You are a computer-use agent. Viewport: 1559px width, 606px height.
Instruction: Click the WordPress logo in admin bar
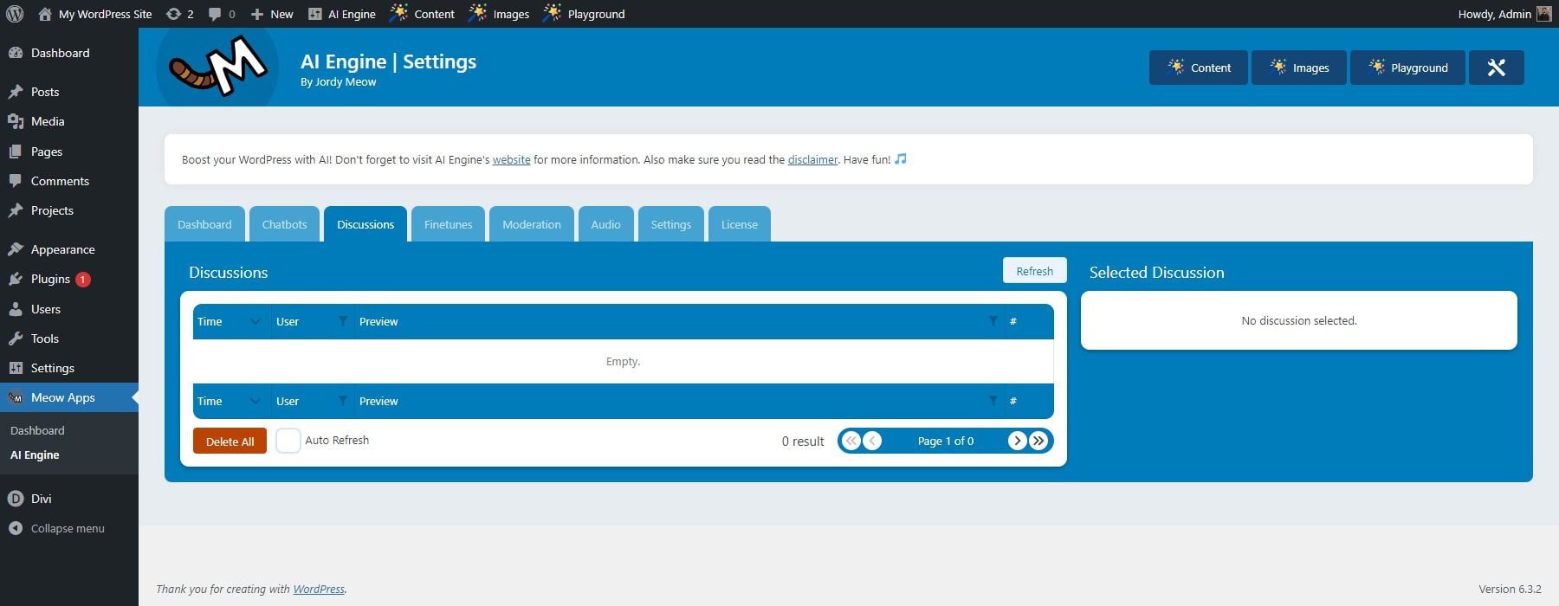tap(14, 14)
